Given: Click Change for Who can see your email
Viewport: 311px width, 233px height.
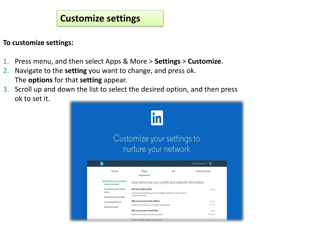Looking at the screenshot, I should [x=212, y=201].
